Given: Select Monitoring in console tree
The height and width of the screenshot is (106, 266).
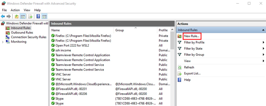Looking at the screenshot, I should click(x=18, y=42).
